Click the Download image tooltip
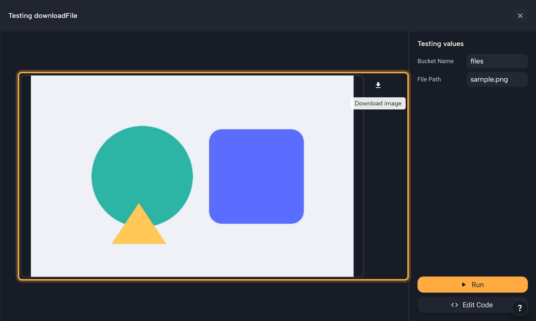The height and width of the screenshot is (321, 536). tap(378, 103)
